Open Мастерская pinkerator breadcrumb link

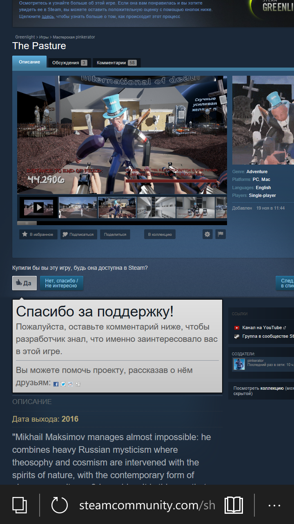pos(74,37)
